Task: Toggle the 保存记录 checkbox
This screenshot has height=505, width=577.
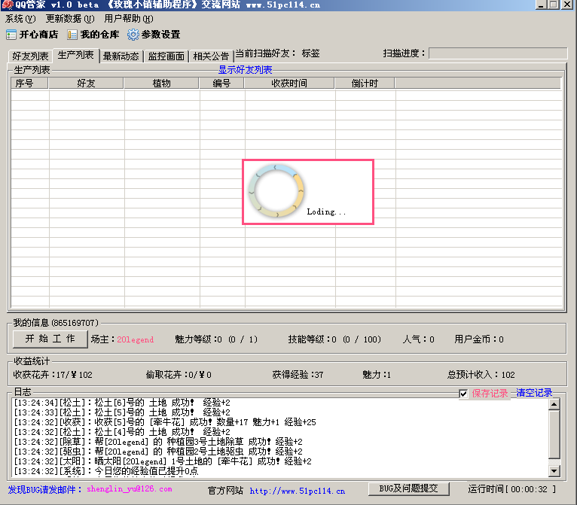Action: pyautogui.click(x=463, y=394)
